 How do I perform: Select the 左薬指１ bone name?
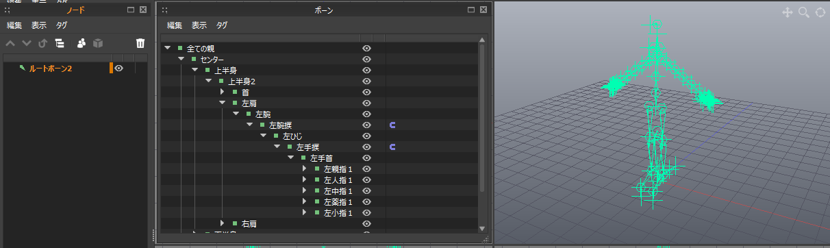pos(338,202)
